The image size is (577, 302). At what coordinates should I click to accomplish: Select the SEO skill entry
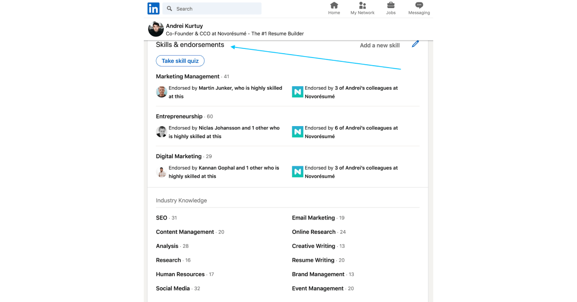pos(162,218)
